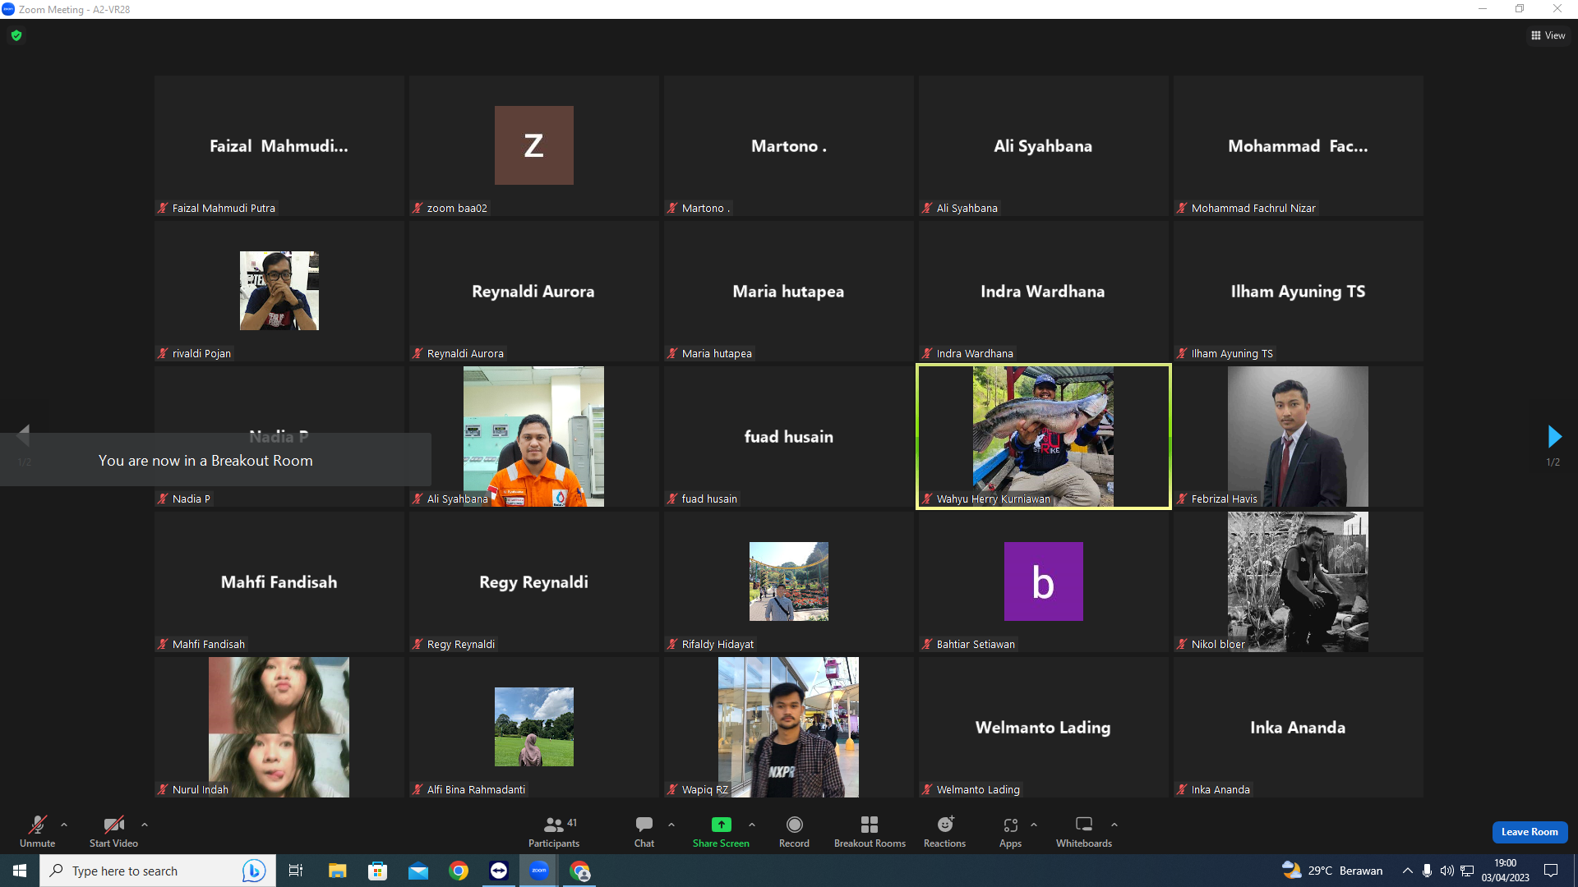This screenshot has width=1578, height=887.
Task: Click the green encryption shield icon
Action: pyautogui.click(x=16, y=35)
